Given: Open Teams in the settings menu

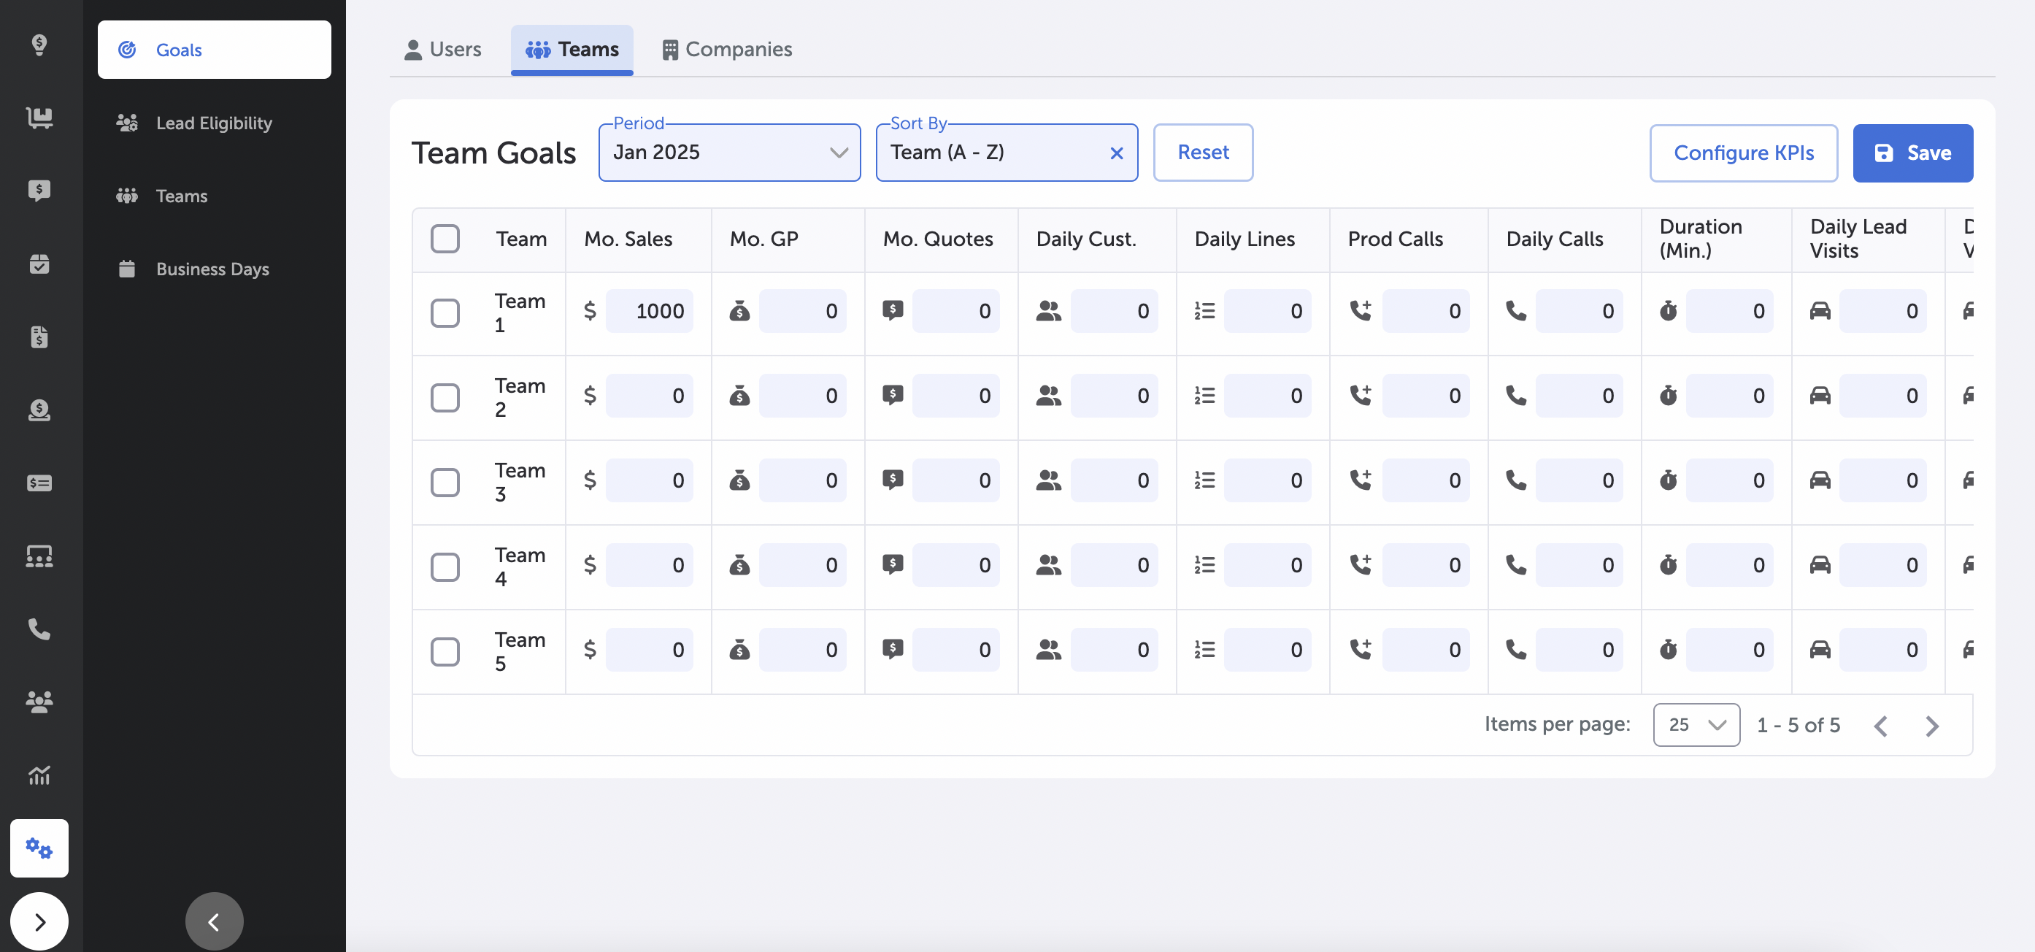Looking at the screenshot, I should click(x=214, y=196).
